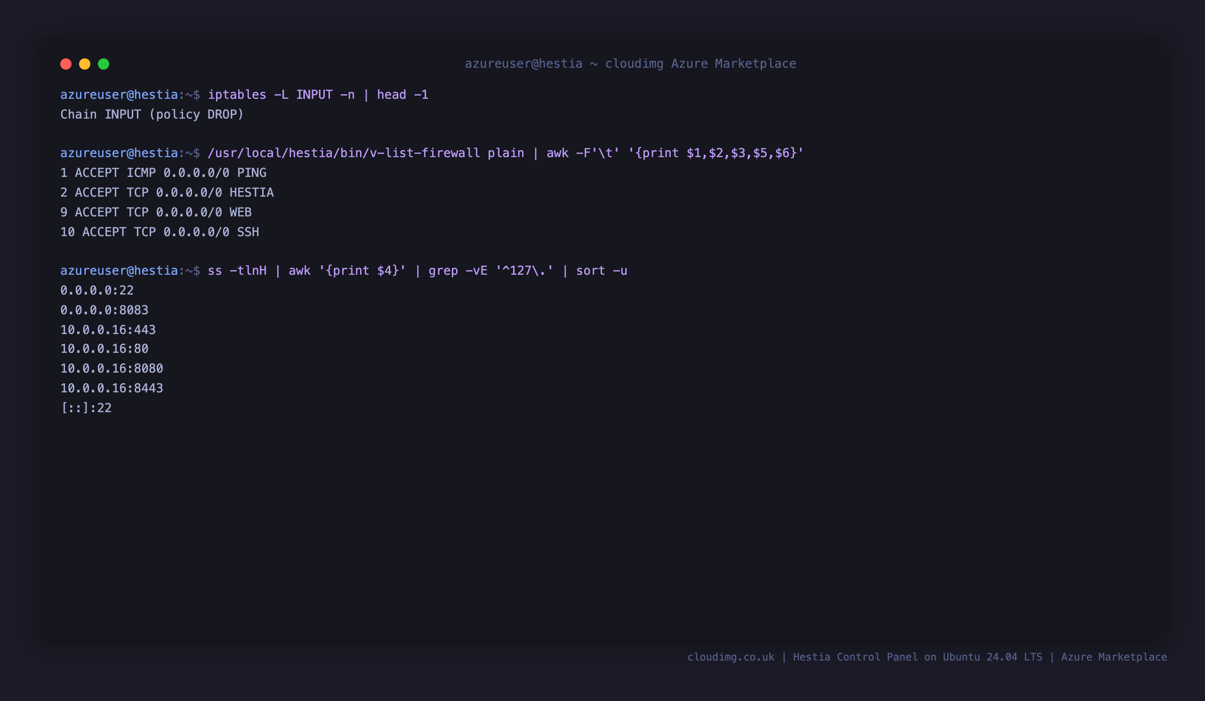The height and width of the screenshot is (701, 1205).
Task: Click the ACCEPT TCP WEB rule line
Action: pos(156,212)
